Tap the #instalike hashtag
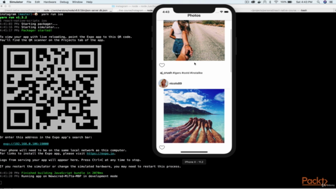The width and height of the screenshot is (336, 189). [196, 73]
